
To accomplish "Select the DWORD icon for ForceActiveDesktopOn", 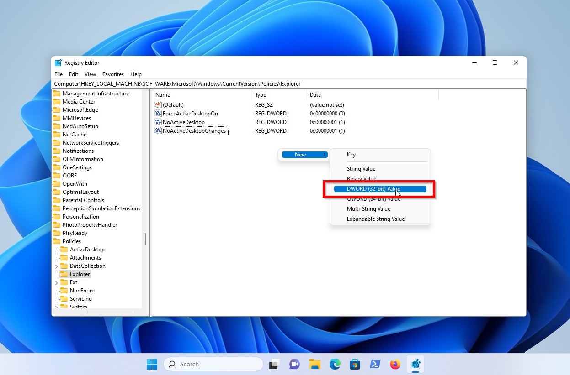I will (158, 113).
